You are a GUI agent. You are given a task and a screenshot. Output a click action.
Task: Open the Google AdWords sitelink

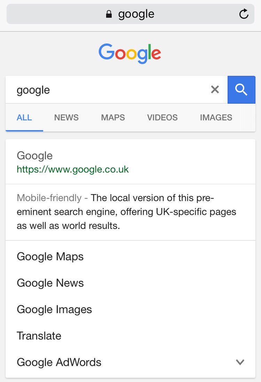click(59, 362)
